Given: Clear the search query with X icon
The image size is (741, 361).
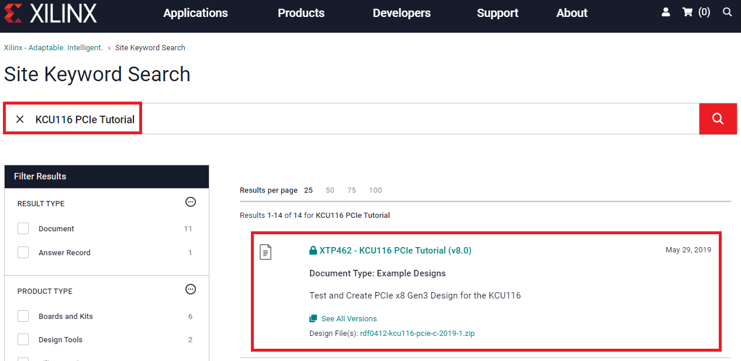Looking at the screenshot, I should point(20,119).
